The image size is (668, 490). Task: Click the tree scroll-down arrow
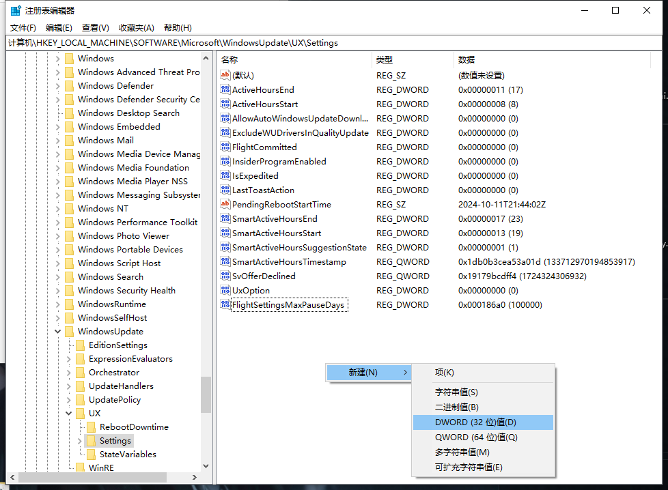tap(206, 466)
